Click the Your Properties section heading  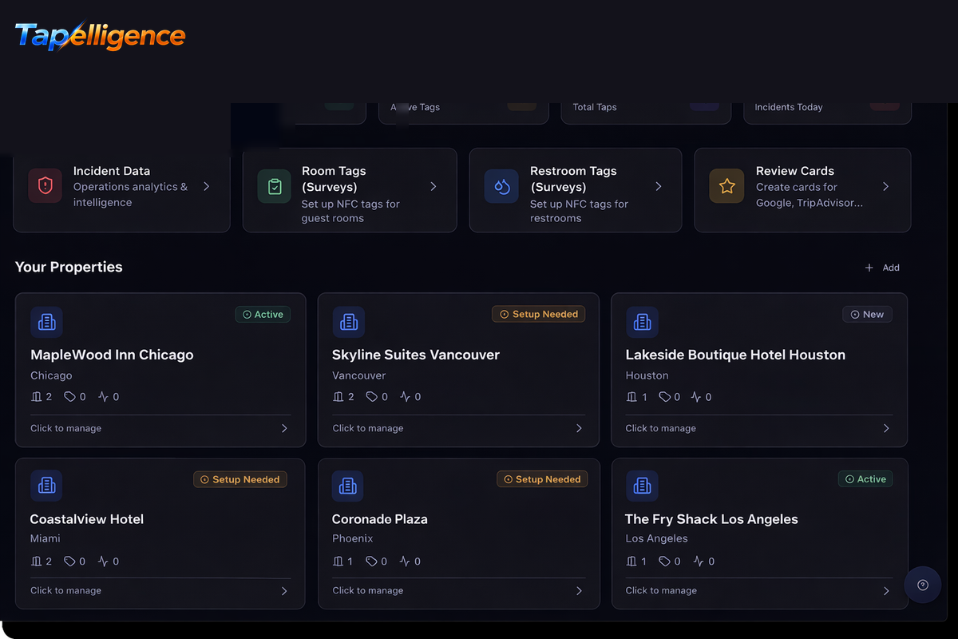[x=69, y=267]
